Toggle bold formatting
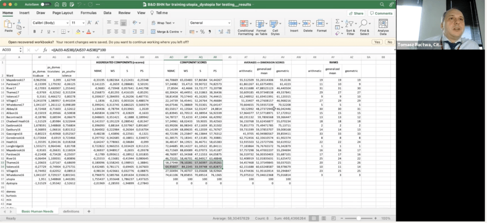Image resolution: width=487 pixels, height=223 pixels. [34, 32]
